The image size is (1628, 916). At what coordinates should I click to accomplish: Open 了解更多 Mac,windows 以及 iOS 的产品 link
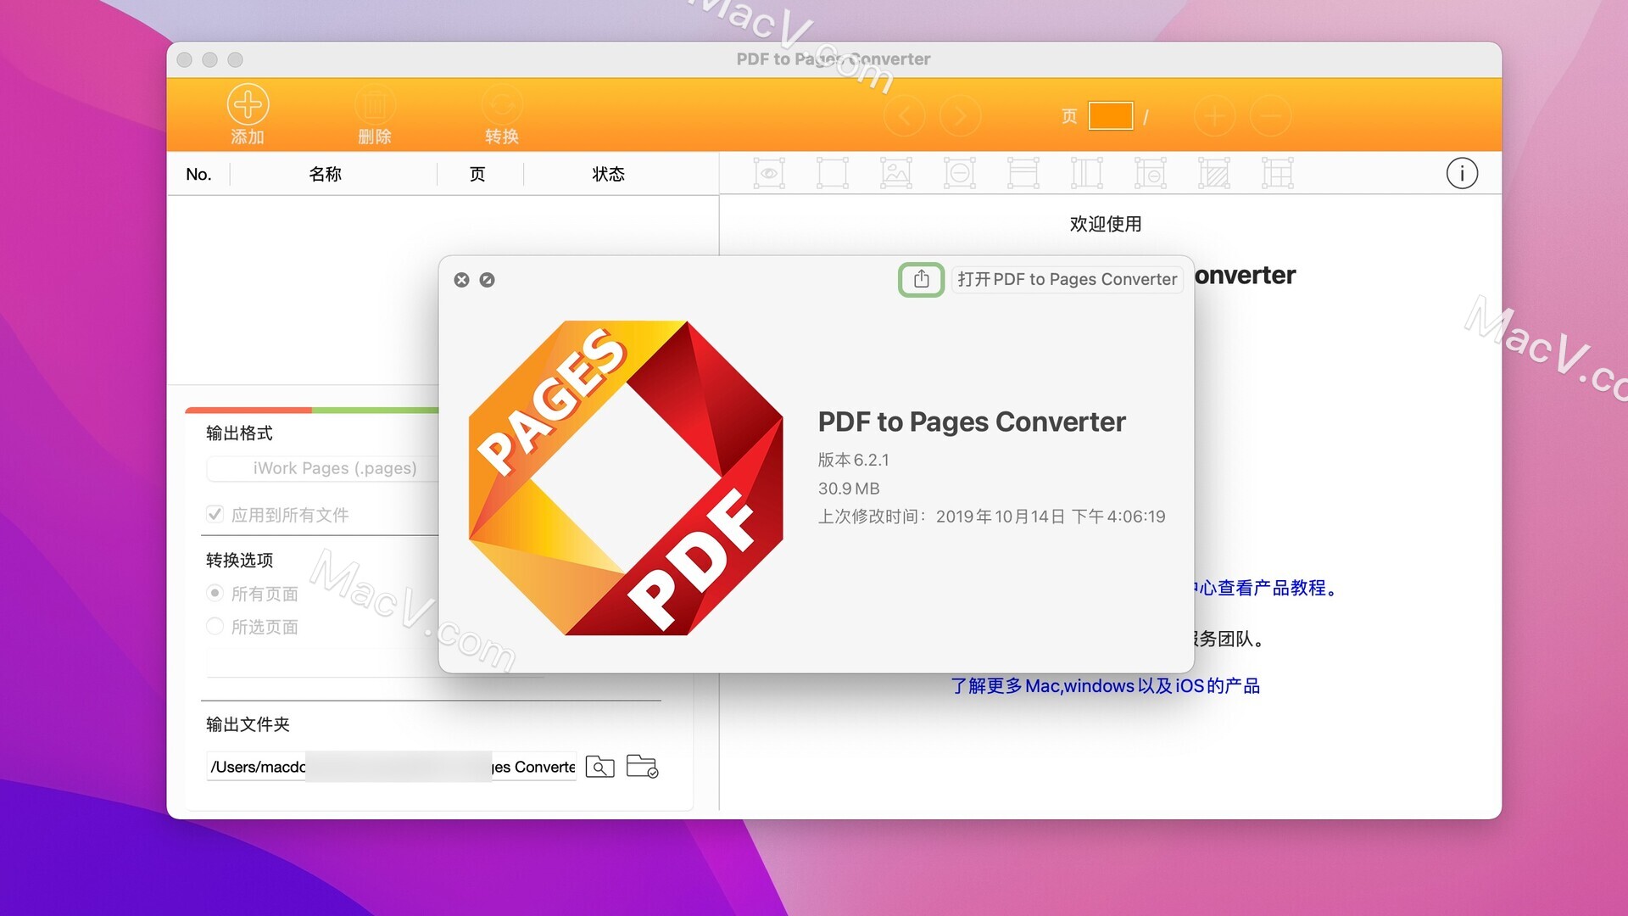[x=1105, y=685]
